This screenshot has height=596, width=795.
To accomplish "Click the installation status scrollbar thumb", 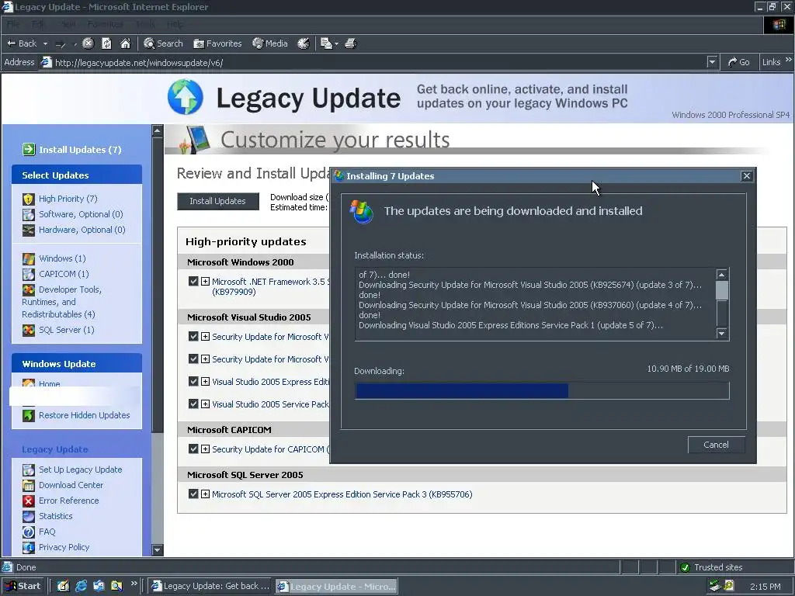I will [721, 290].
